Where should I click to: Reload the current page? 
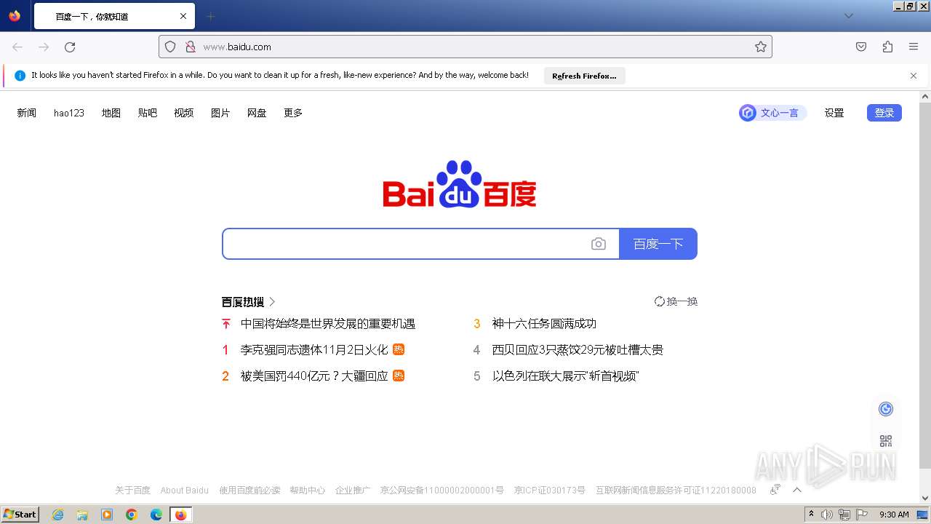(x=70, y=47)
